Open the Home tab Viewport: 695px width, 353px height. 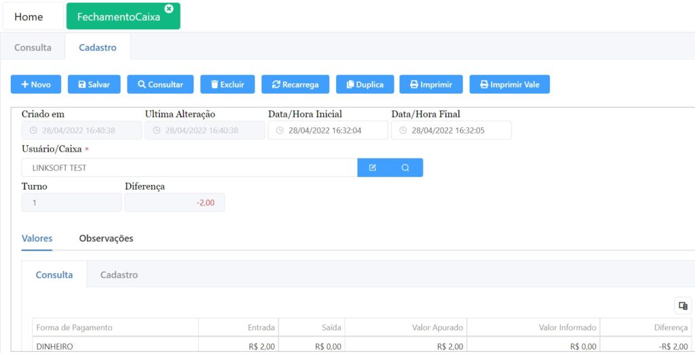pyautogui.click(x=29, y=17)
